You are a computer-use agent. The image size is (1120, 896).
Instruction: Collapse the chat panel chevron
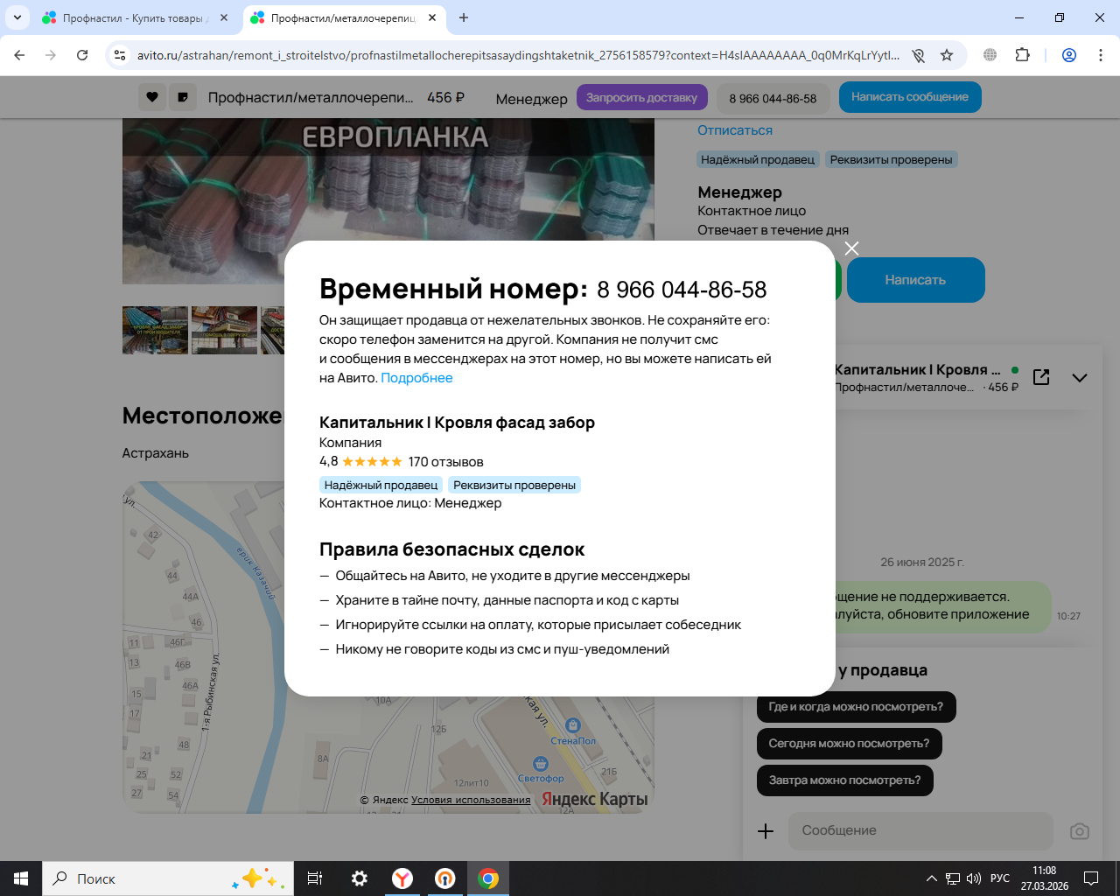point(1080,378)
